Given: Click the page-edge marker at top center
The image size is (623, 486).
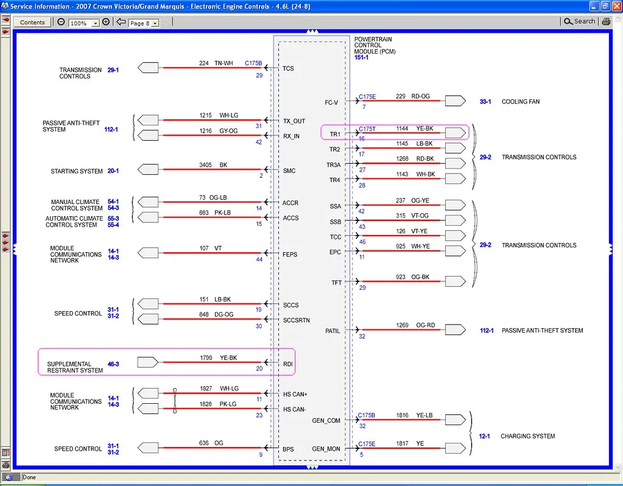Looking at the screenshot, I should coord(312,32).
